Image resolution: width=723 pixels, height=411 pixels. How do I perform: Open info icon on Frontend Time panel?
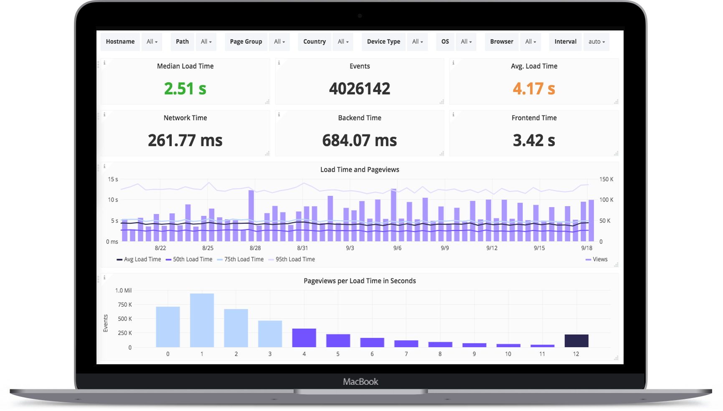click(x=453, y=115)
